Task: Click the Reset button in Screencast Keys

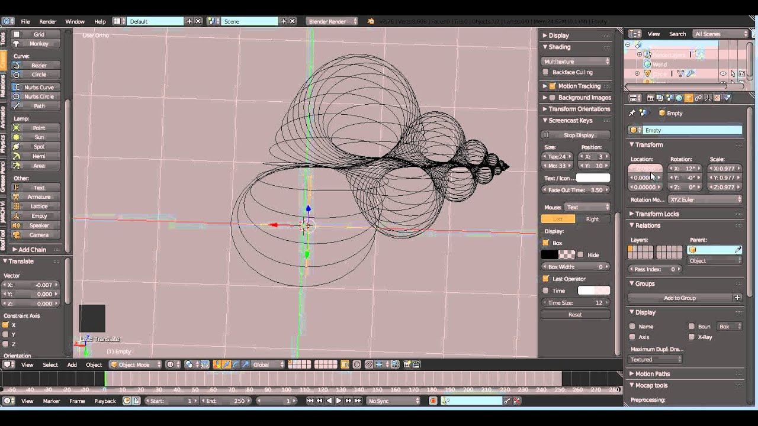Action: tap(576, 315)
